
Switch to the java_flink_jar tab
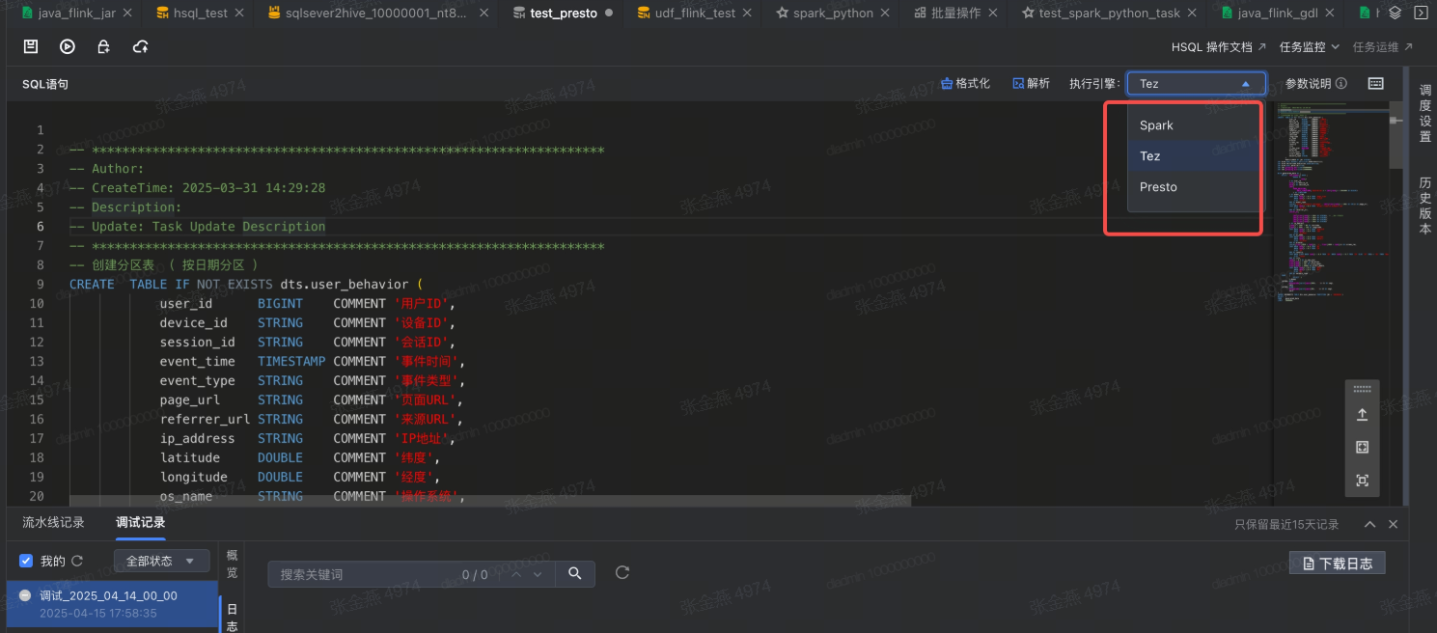coord(77,14)
